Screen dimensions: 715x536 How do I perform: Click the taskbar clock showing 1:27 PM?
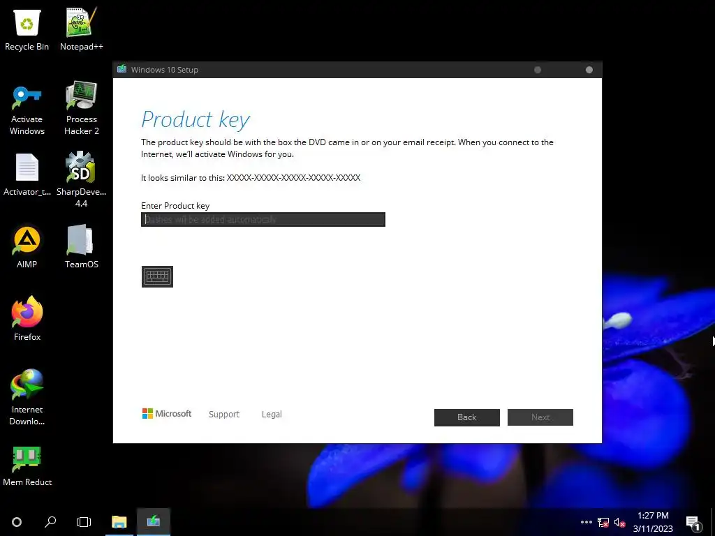pos(653,522)
